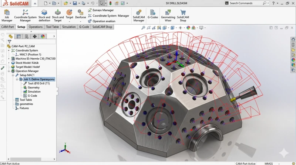This screenshot has height=165, width=296.
Task: Click the New document icon
Action: click(x=46, y=3)
